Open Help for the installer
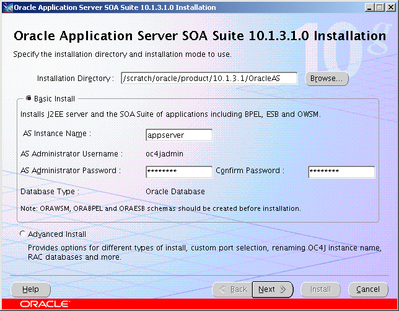 click(30, 289)
